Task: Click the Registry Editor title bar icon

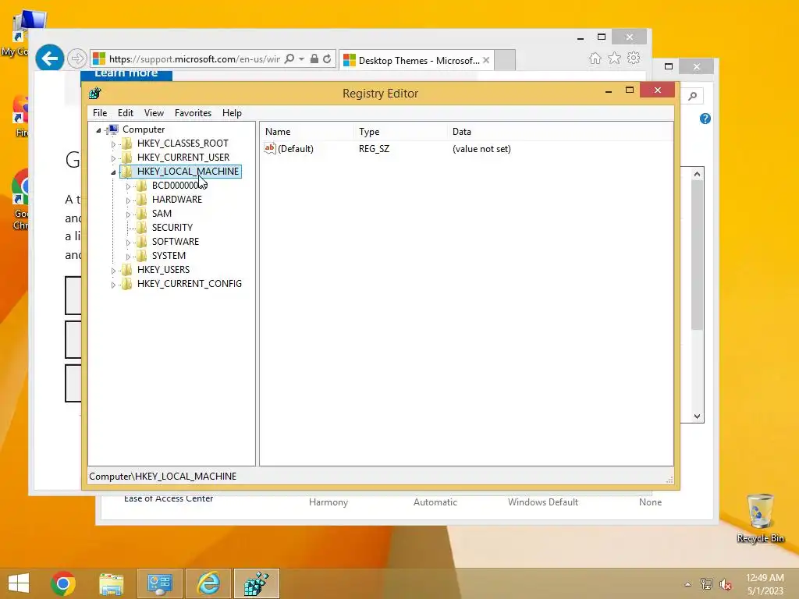Action: [94, 94]
